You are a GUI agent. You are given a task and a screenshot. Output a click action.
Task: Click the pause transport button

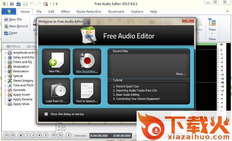[x=46, y=135]
